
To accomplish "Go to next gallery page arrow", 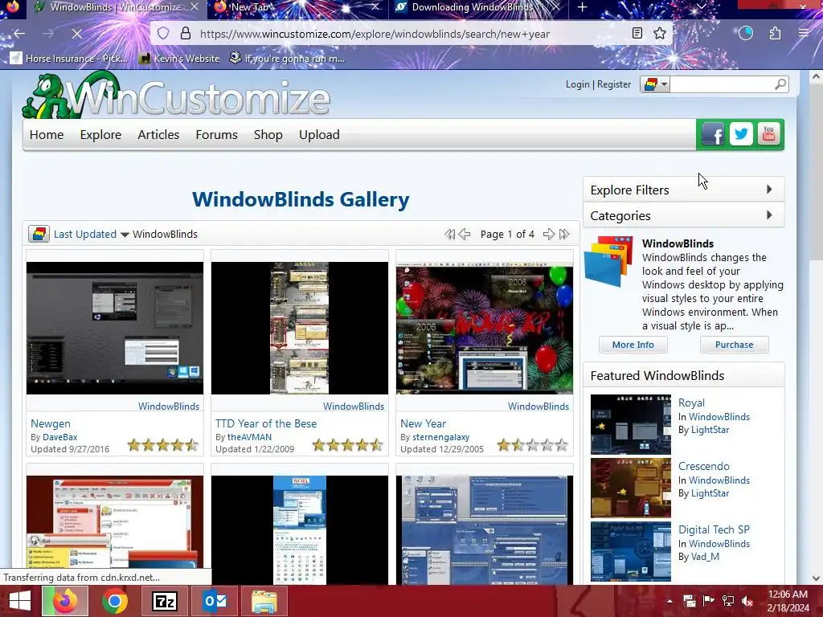I will [548, 234].
